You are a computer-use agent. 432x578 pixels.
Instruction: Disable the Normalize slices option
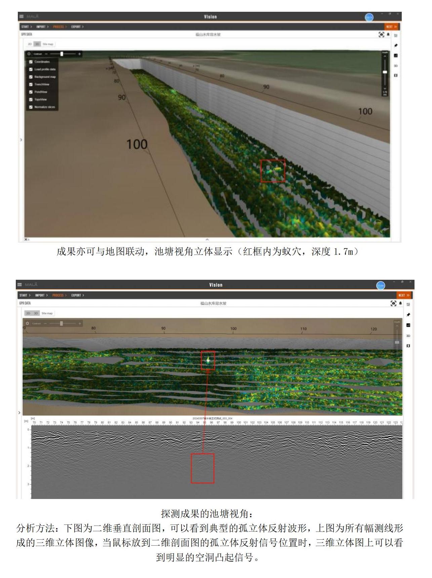click(x=31, y=107)
